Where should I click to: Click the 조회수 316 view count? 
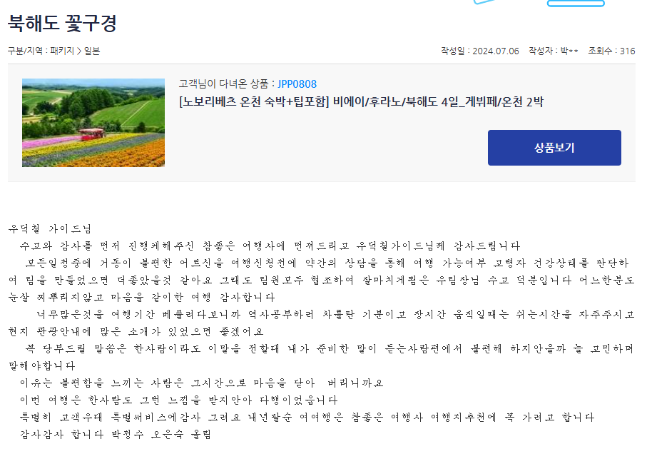click(611, 51)
